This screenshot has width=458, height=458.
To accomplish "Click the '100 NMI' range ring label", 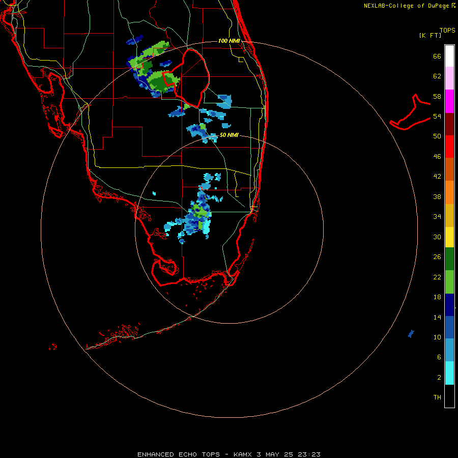I will coord(229,41).
